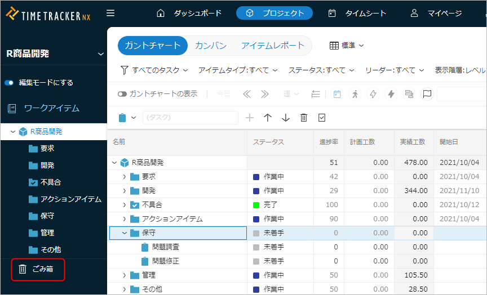487x295 pixels.
Task: Switch to the カンバン tab
Action: click(x=211, y=46)
